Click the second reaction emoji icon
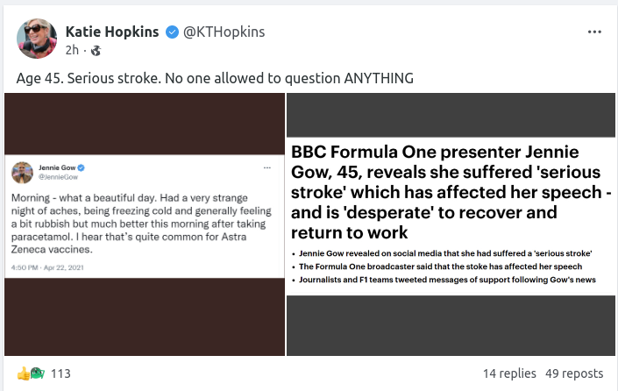 click(37, 373)
